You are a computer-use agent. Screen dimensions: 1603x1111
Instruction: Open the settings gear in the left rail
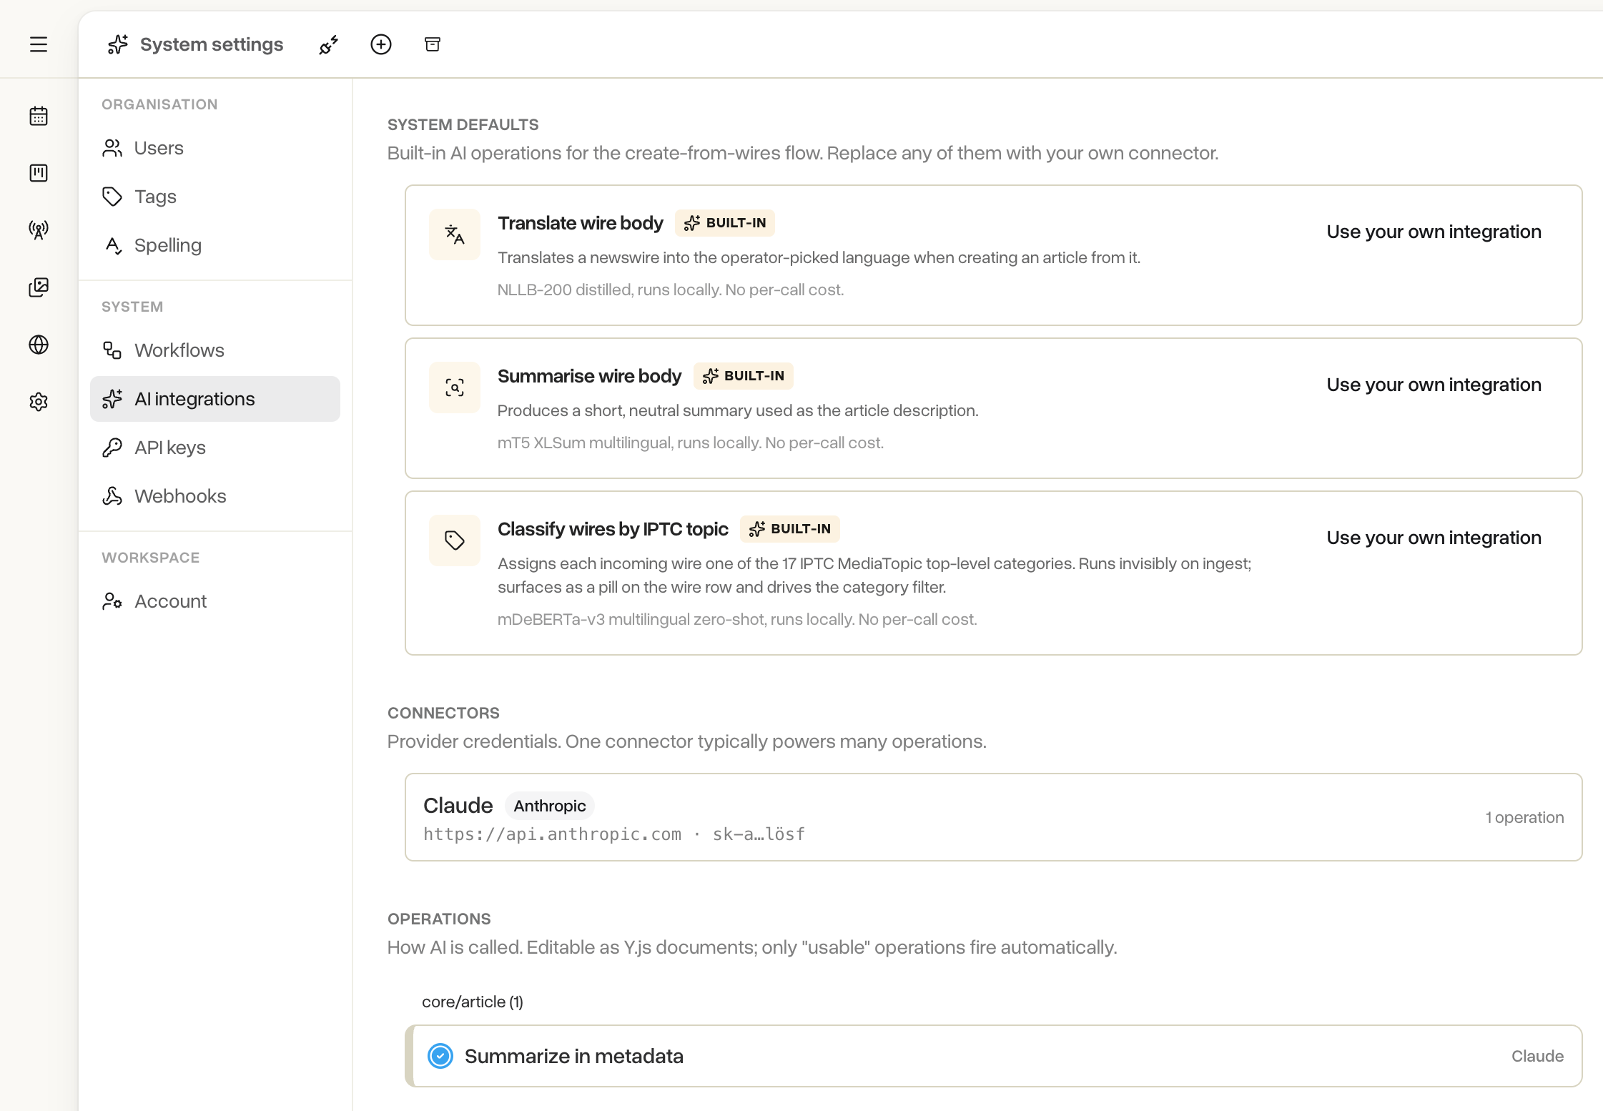(39, 402)
